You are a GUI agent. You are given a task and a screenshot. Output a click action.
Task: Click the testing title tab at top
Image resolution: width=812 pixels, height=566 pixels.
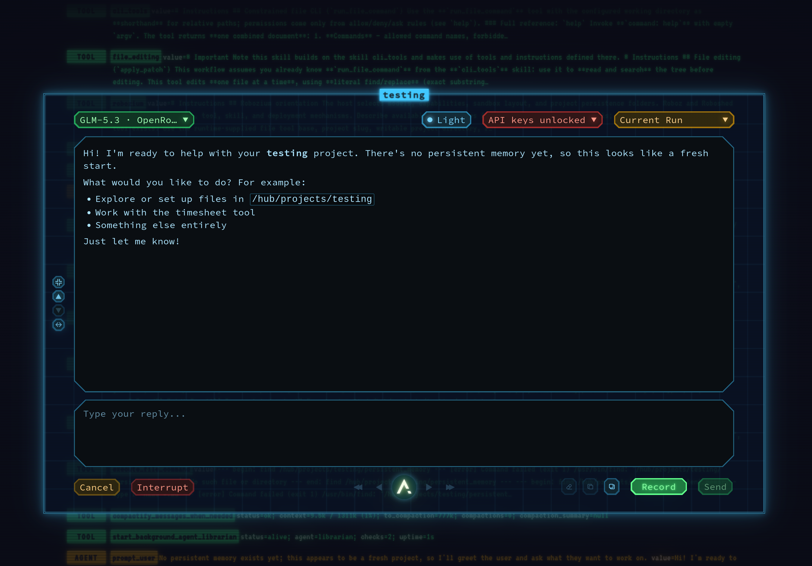[x=404, y=95]
